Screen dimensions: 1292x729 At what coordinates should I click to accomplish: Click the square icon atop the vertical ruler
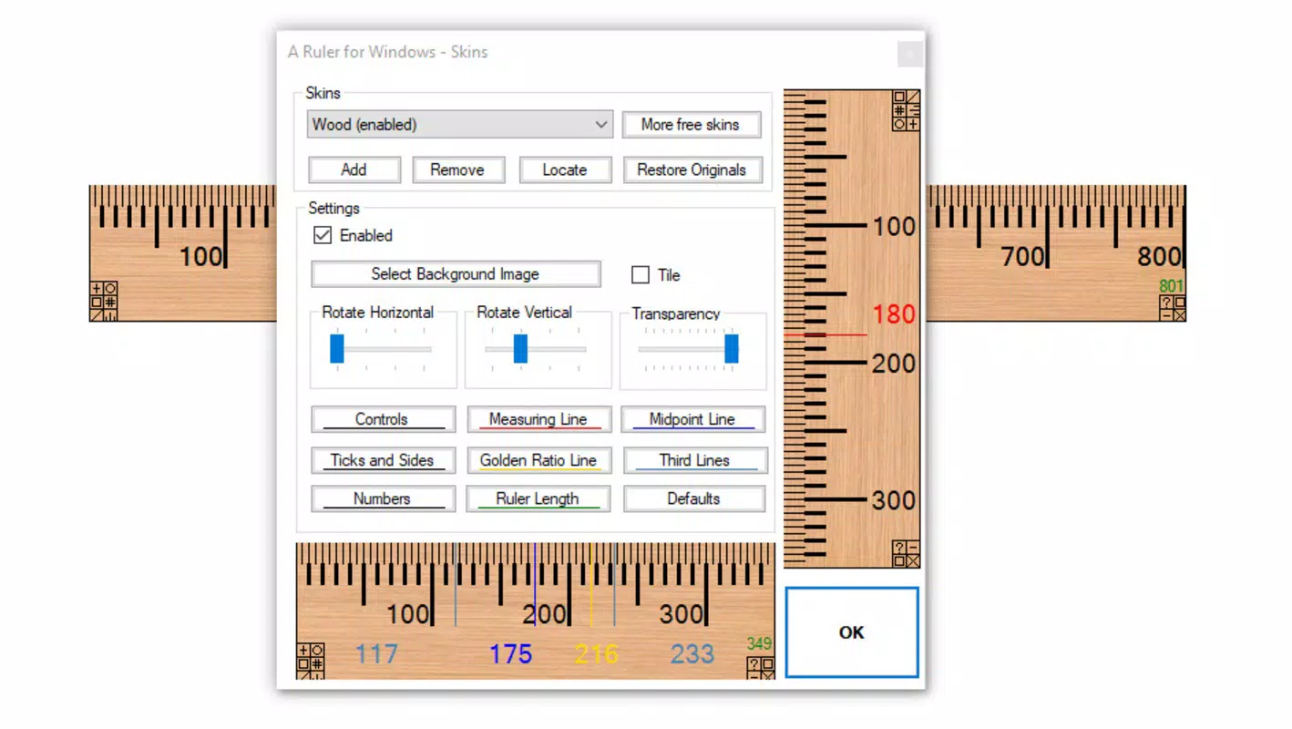tap(899, 97)
